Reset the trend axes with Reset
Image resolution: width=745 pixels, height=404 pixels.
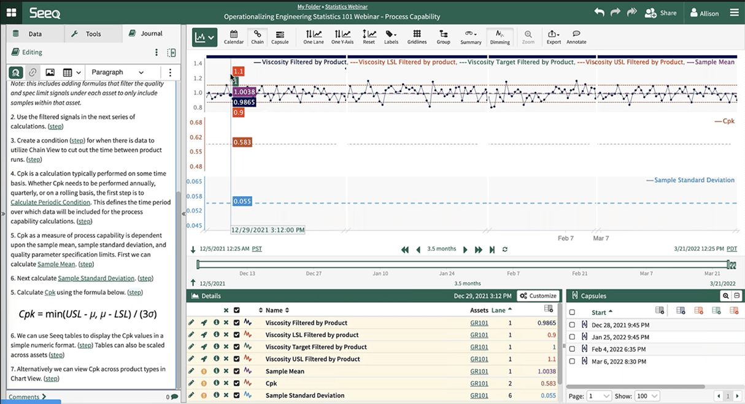[x=369, y=37]
